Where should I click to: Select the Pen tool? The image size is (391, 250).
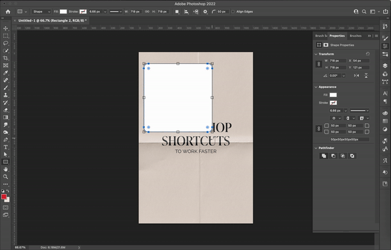point(5,140)
